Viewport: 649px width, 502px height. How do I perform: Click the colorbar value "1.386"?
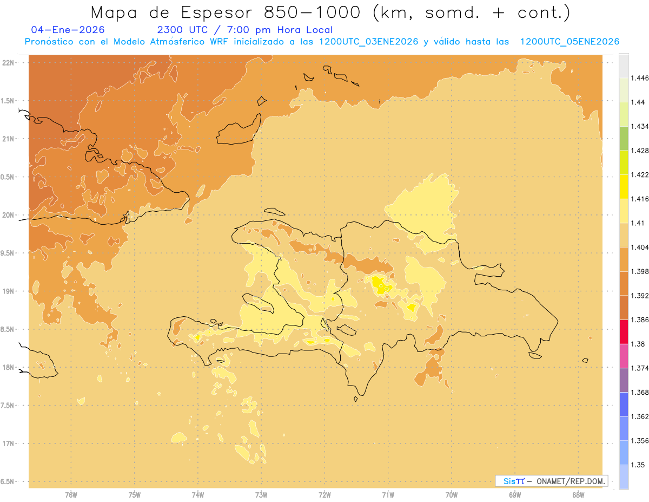pos(640,320)
